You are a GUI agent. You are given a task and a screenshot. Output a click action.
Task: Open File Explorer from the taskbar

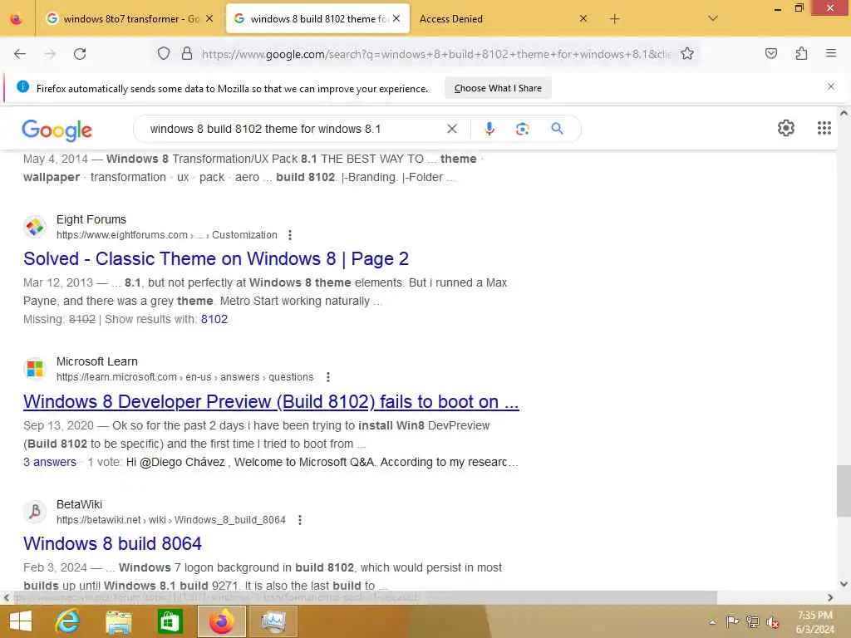coord(118,621)
